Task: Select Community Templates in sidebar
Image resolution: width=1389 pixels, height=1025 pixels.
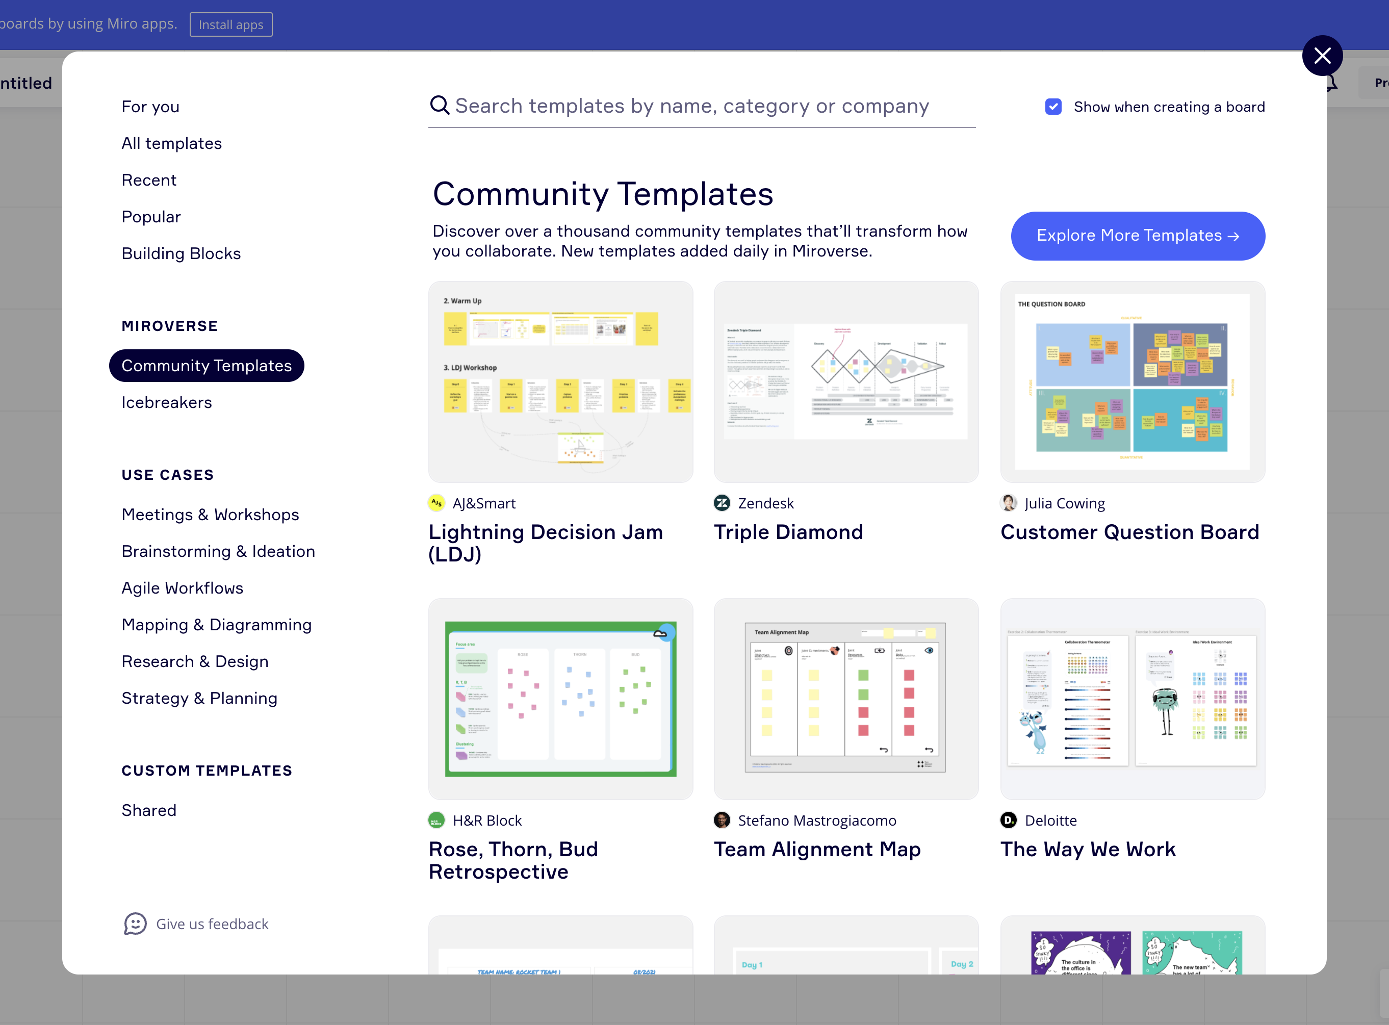Action: coord(207,366)
